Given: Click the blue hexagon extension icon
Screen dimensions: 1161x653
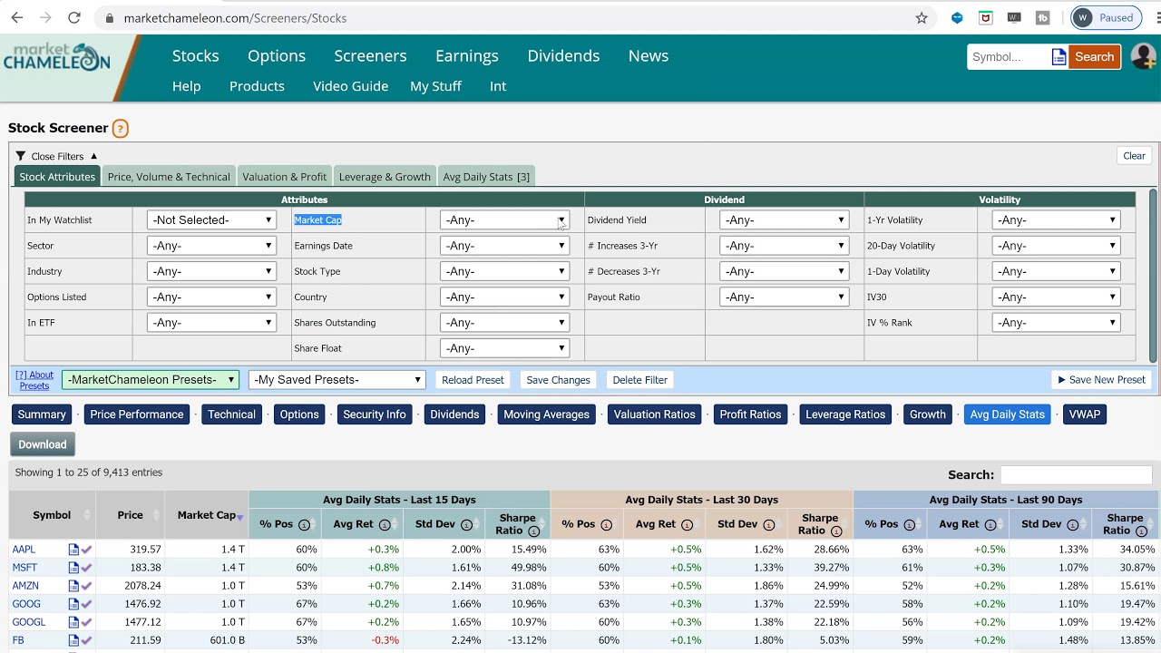Looking at the screenshot, I should [x=957, y=18].
